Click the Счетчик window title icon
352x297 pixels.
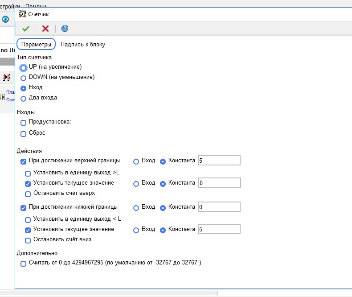[x=22, y=14]
